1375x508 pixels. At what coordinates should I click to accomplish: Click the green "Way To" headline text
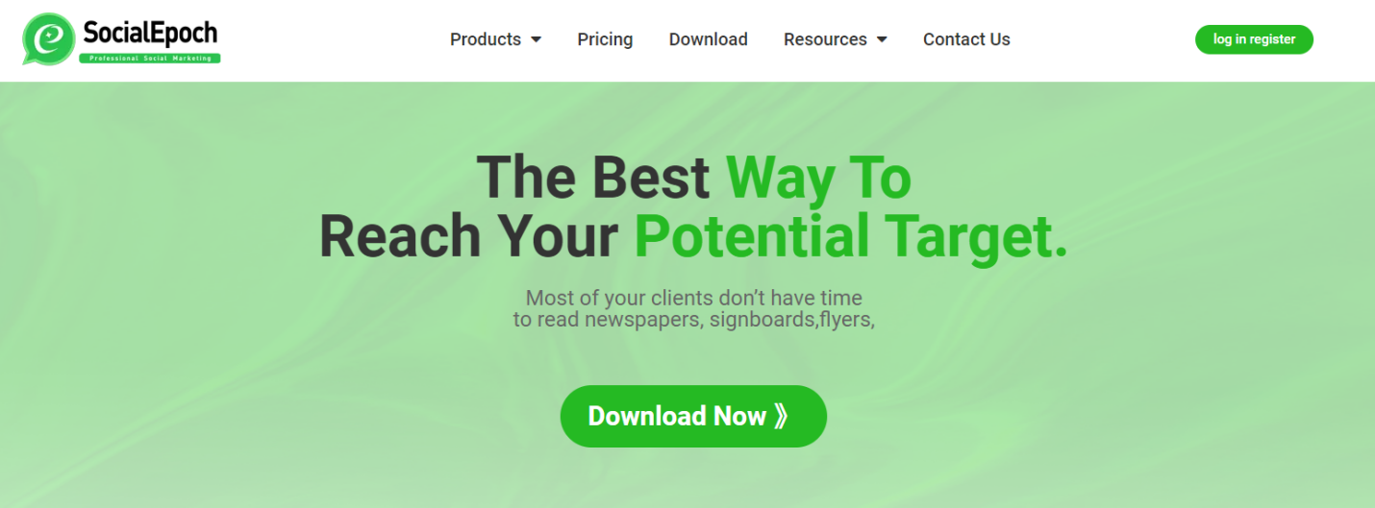818,178
